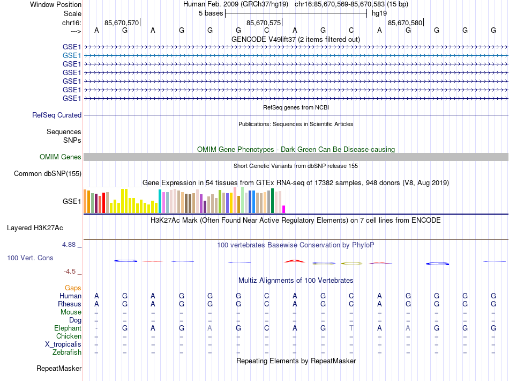Open the GTEx Gene Expression track title

[296, 182]
